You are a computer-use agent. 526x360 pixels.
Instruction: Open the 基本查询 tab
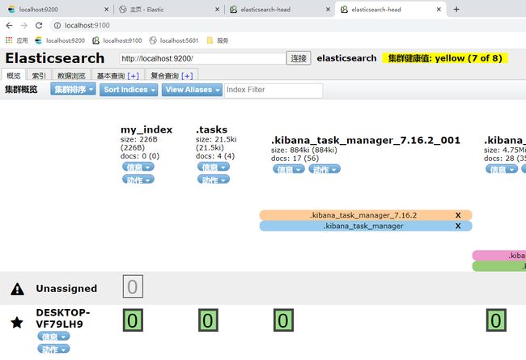pyautogui.click(x=111, y=76)
